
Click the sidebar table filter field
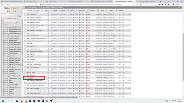(10, 22)
